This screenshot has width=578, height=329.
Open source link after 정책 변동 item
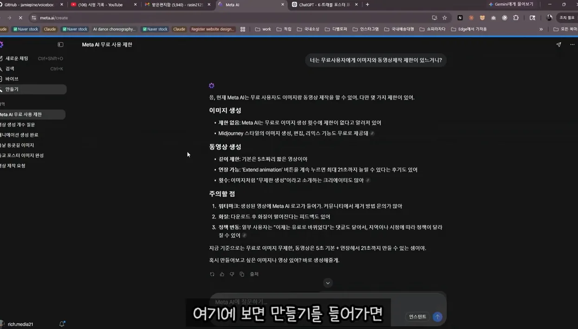pyautogui.click(x=244, y=235)
